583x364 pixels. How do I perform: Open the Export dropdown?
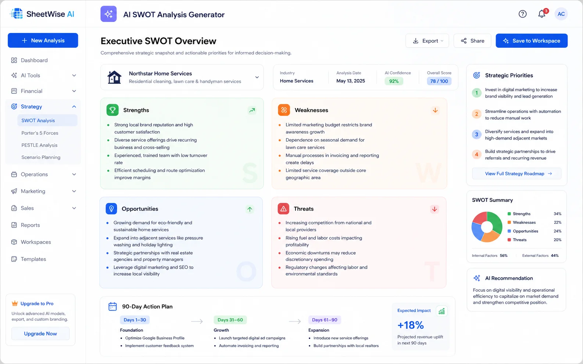[x=427, y=41]
